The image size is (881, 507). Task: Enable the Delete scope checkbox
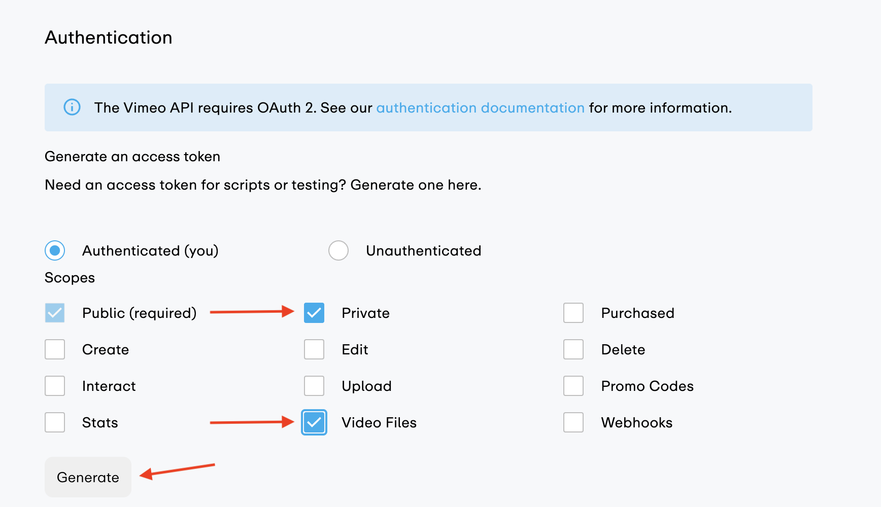(x=573, y=349)
